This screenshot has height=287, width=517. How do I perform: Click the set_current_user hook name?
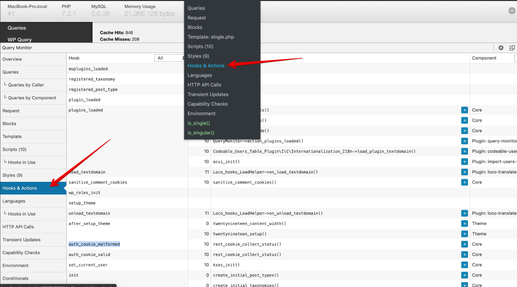tap(88, 265)
